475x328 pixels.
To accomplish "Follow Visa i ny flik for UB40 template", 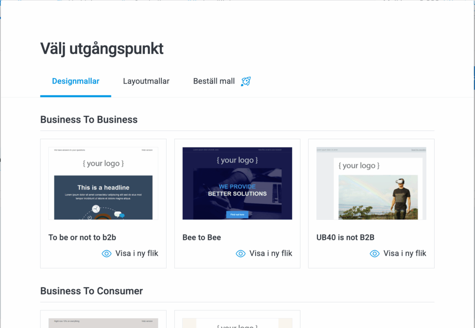I will [404, 253].
